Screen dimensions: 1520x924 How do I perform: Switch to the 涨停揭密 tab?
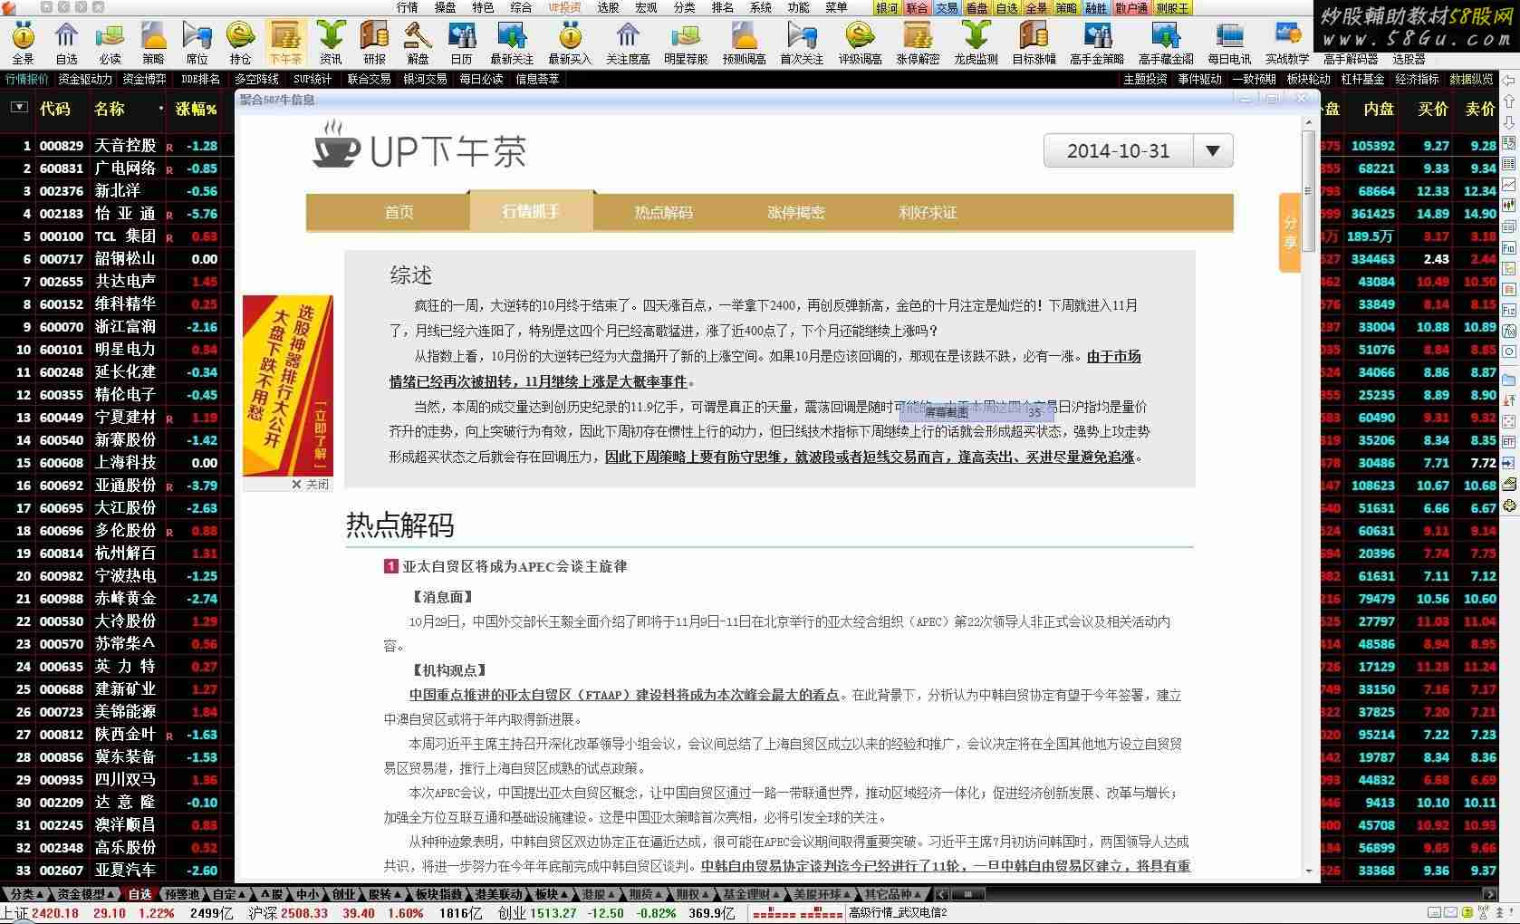tap(796, 212)
